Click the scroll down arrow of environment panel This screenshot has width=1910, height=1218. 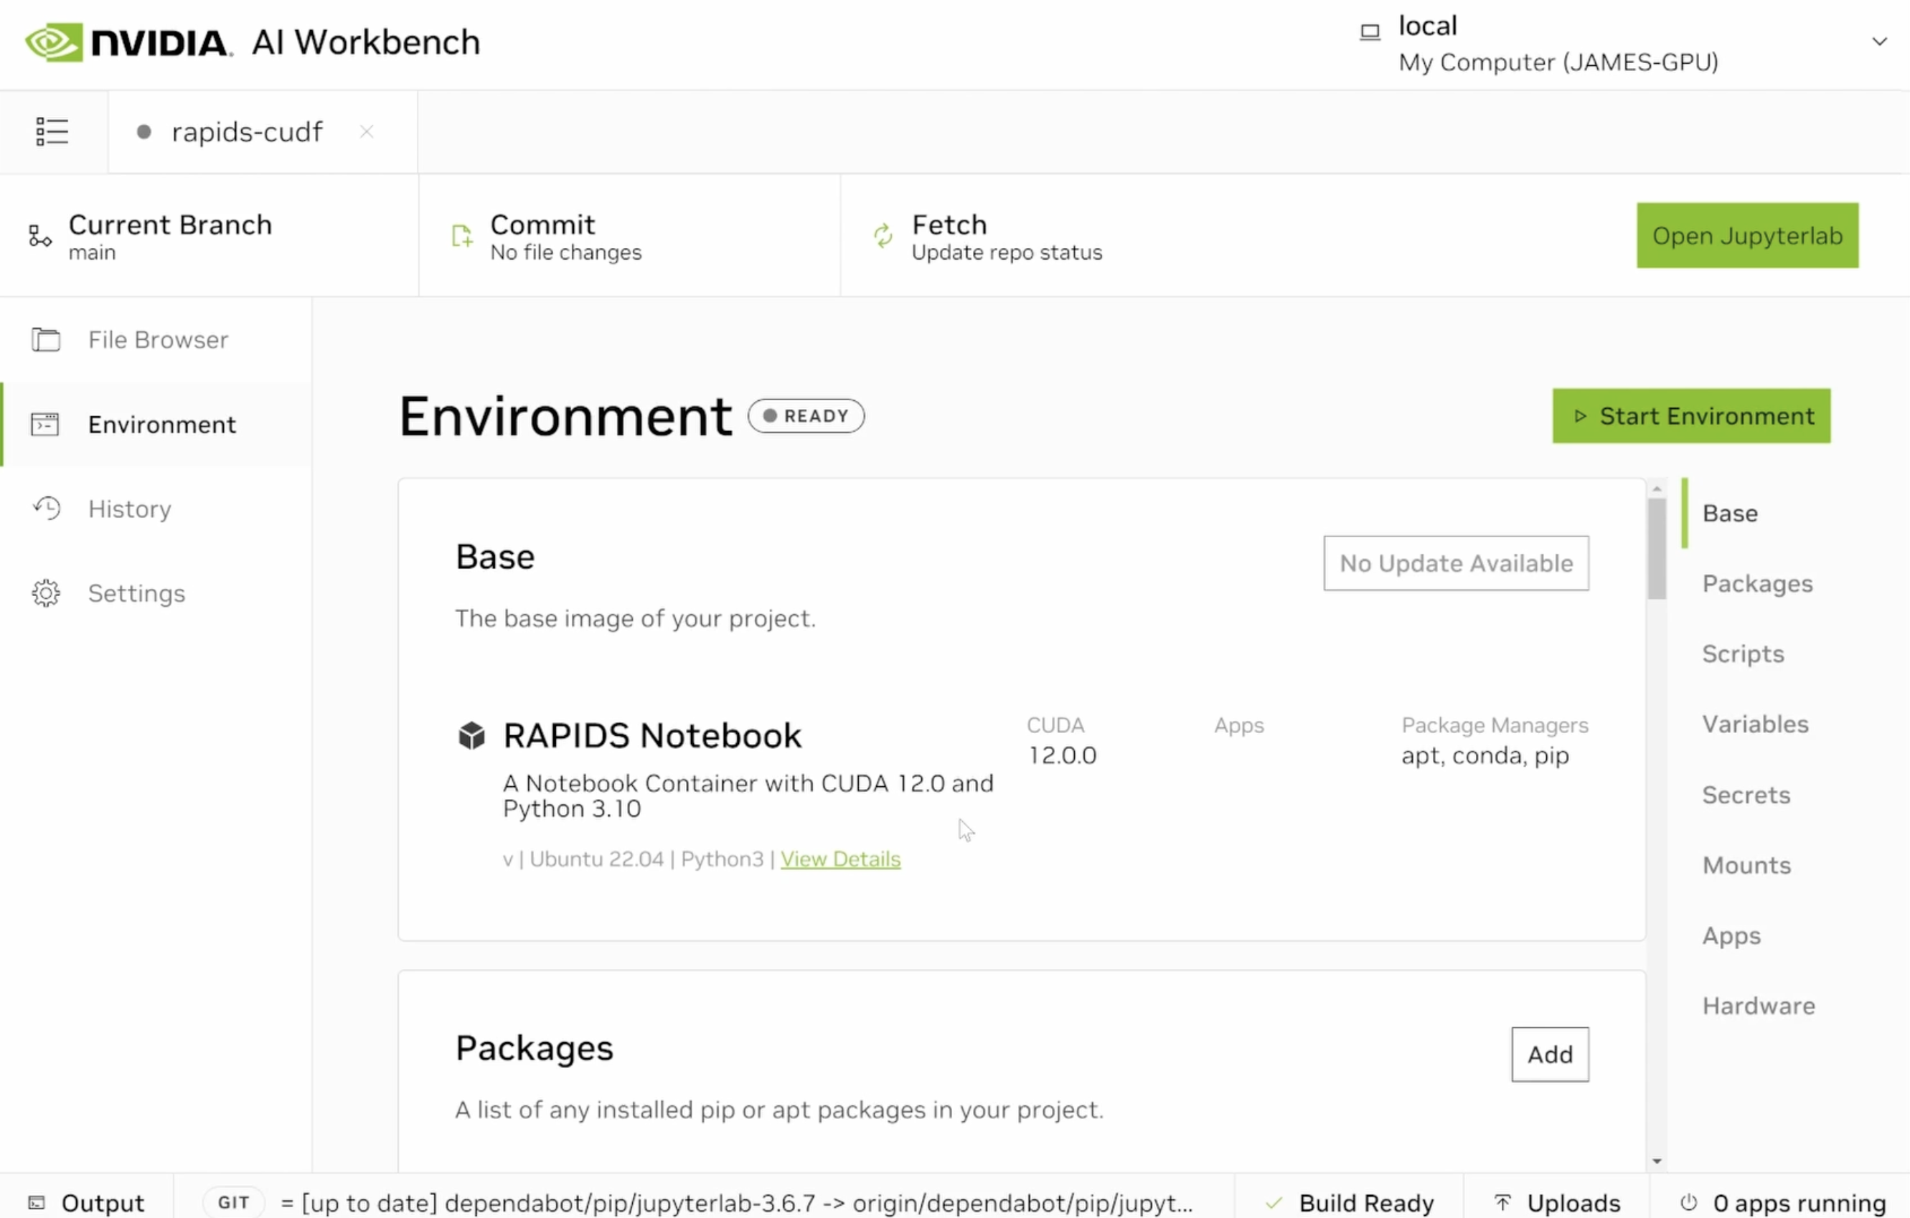pos(1656,1161)
